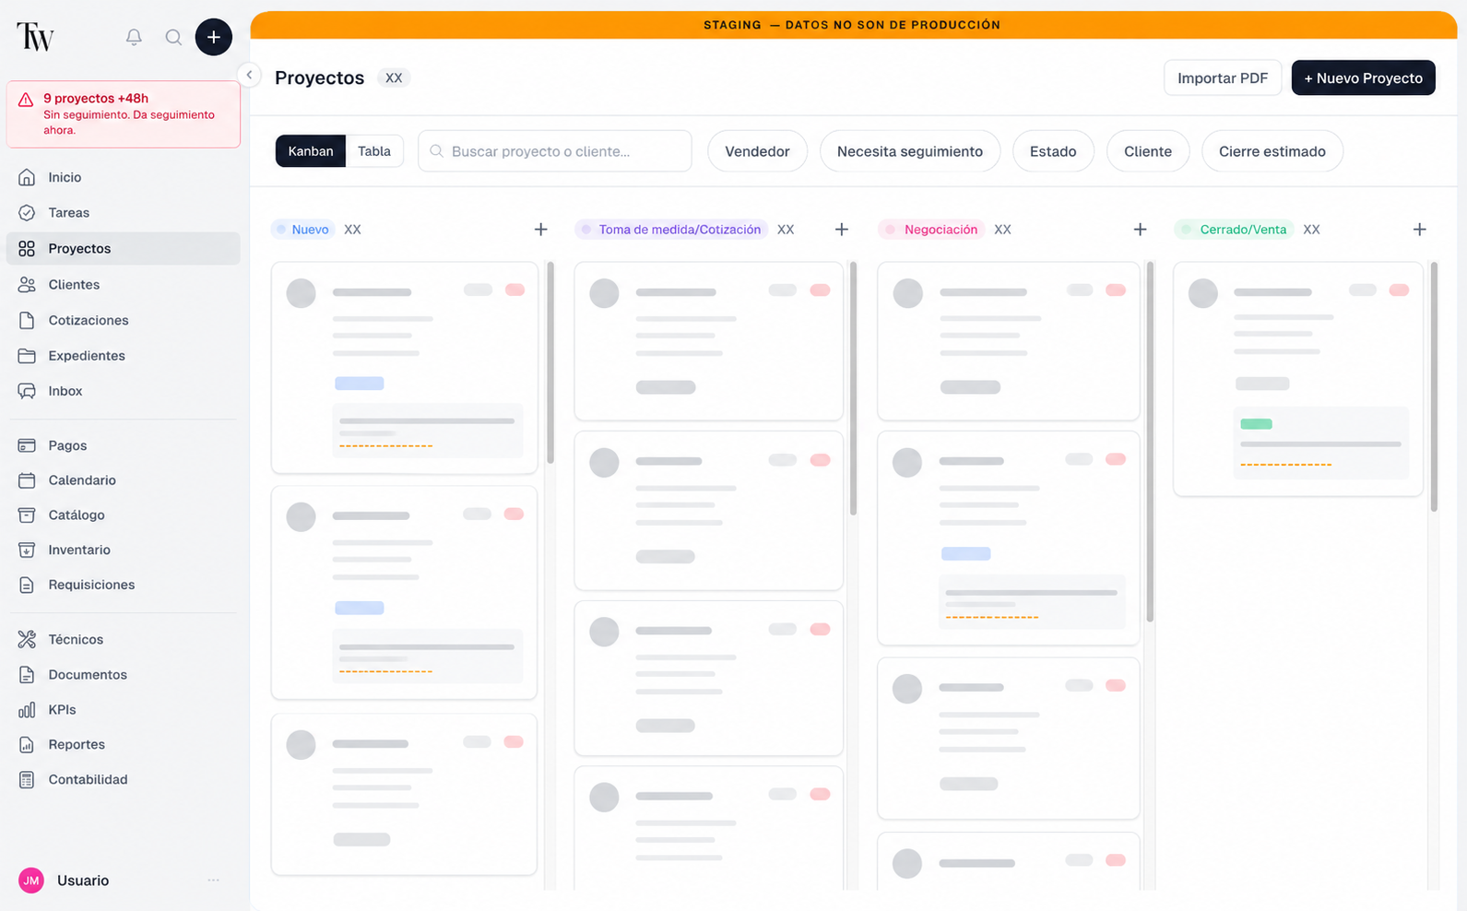Click the Documentos file icon

27,675
